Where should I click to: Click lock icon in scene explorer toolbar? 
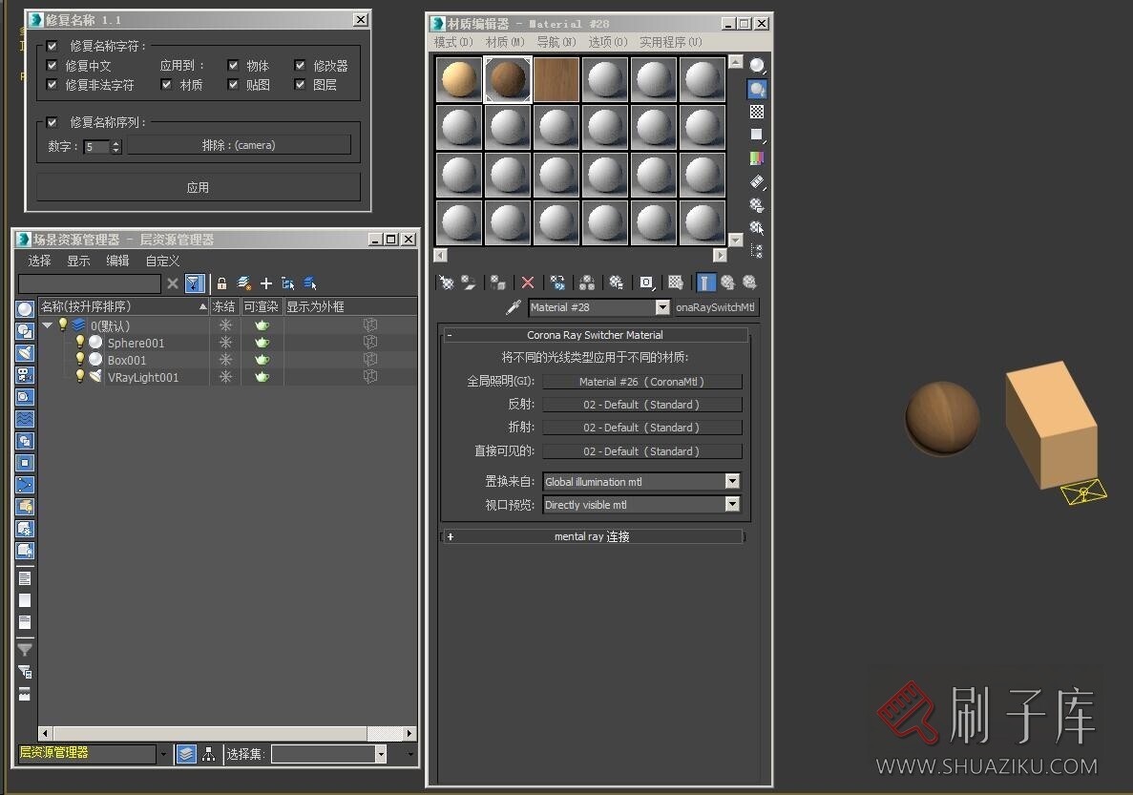point(221,283)
